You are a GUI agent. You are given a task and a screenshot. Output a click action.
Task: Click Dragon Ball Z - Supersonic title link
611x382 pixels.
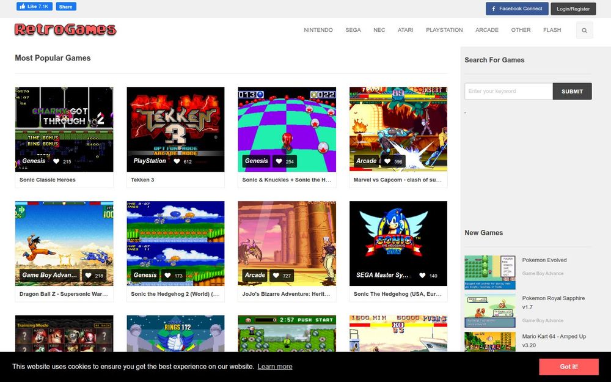pos(64,294)
